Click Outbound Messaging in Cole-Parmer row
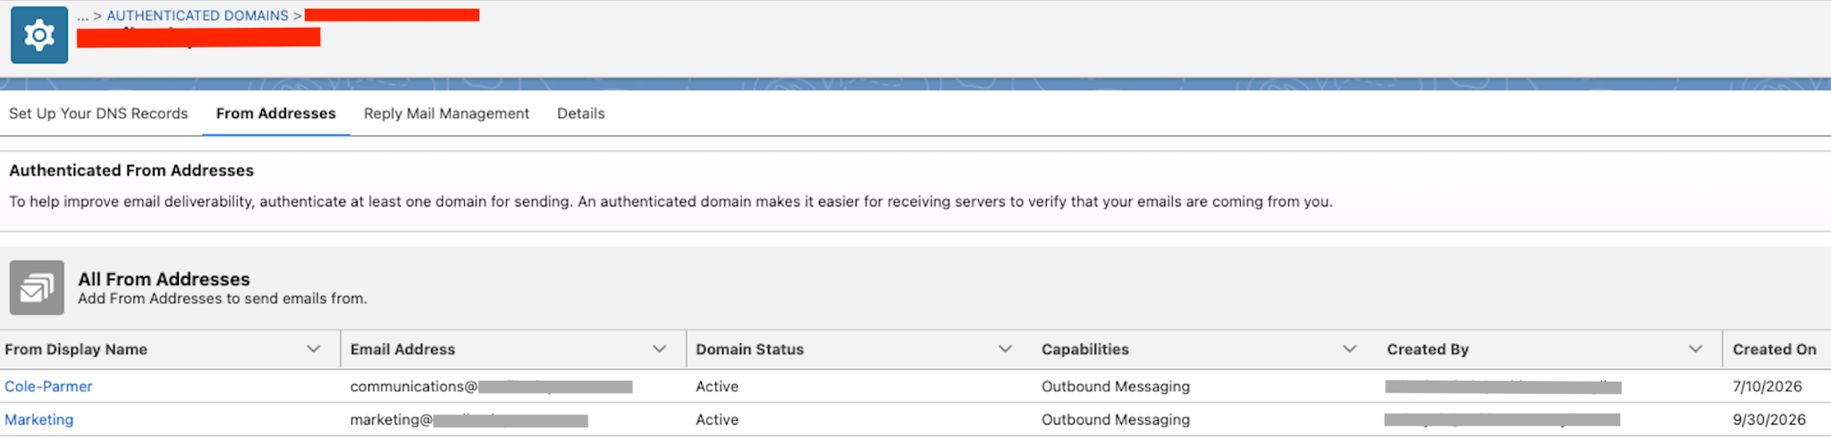 pyautogui.click(x=1115, y=386)
